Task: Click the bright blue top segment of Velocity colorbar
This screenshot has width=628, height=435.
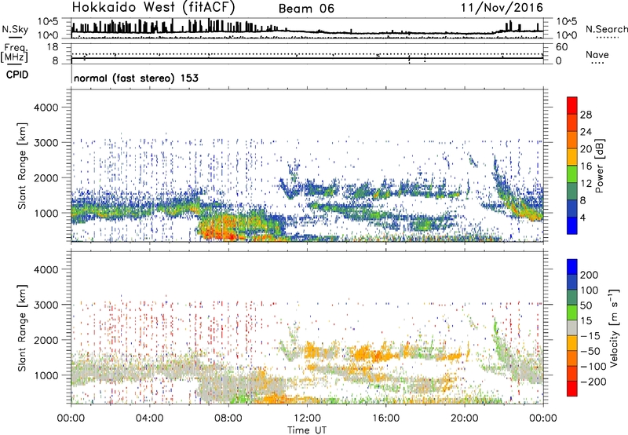Action: 572,267
